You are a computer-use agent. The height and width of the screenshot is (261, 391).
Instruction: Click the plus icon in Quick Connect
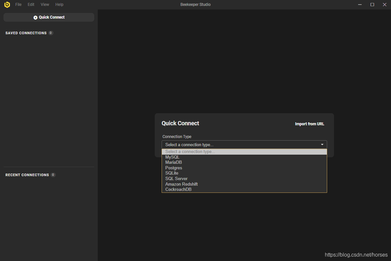click(x=36, y=18)
